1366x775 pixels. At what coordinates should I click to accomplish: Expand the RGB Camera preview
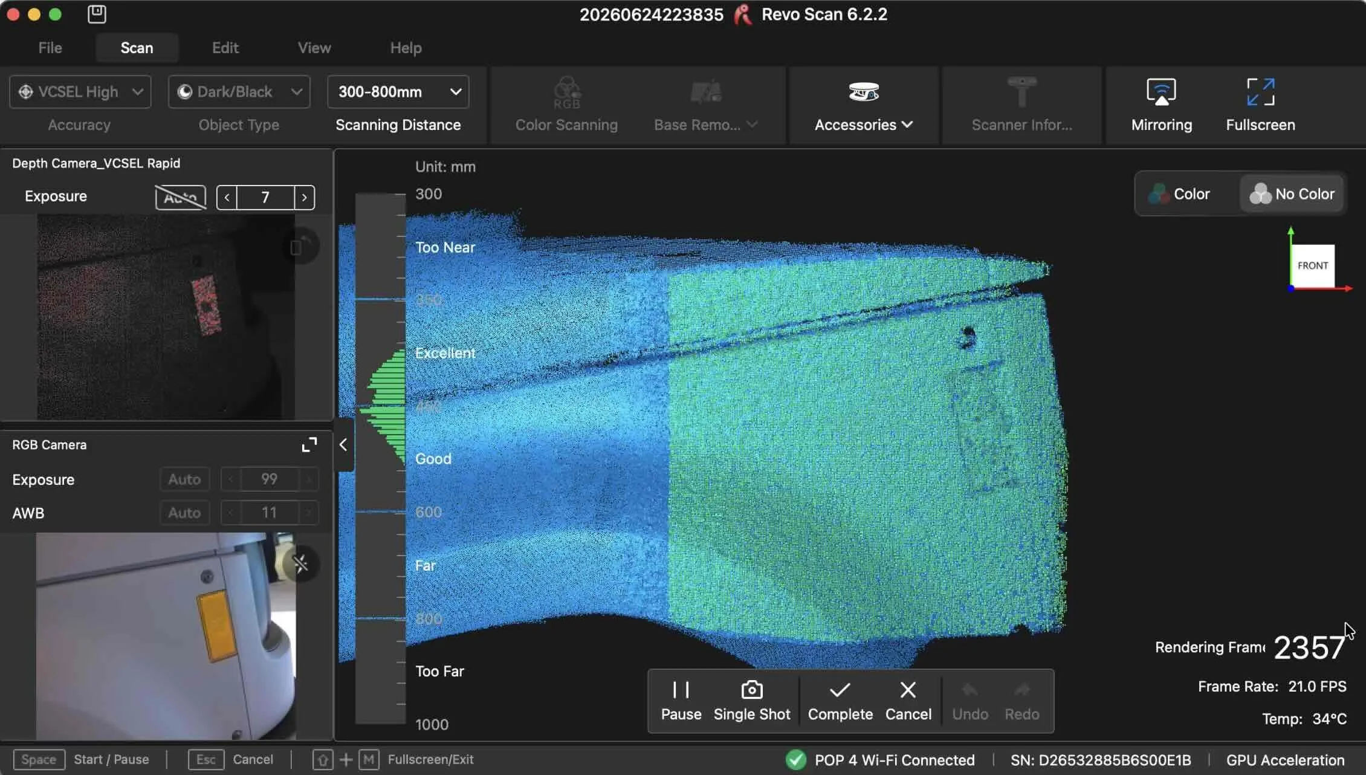coord(309,445)
